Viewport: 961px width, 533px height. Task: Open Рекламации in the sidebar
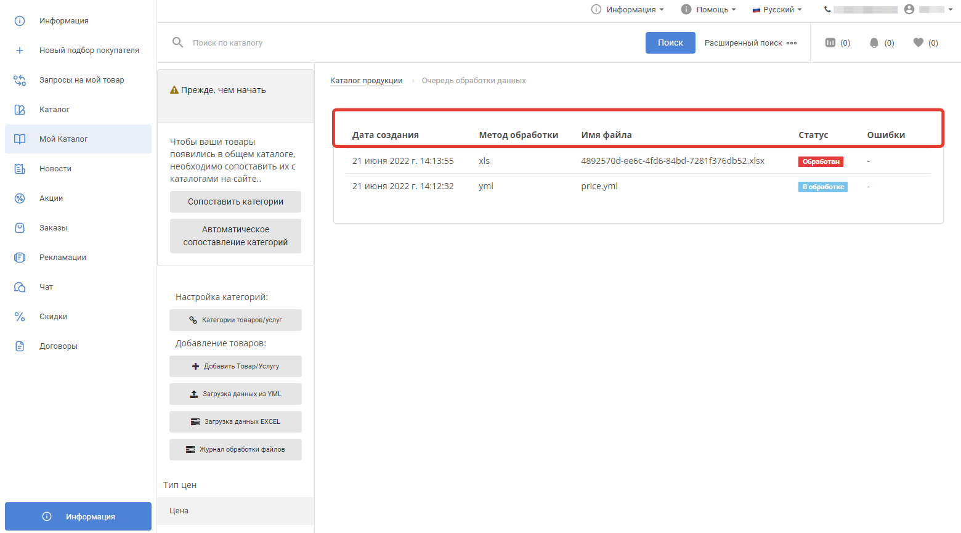coord(62,257)
